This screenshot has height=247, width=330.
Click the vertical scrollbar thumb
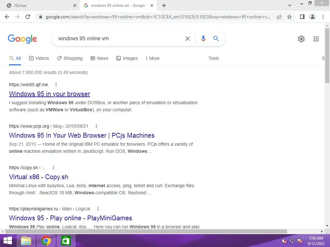[x=327, y=55]
